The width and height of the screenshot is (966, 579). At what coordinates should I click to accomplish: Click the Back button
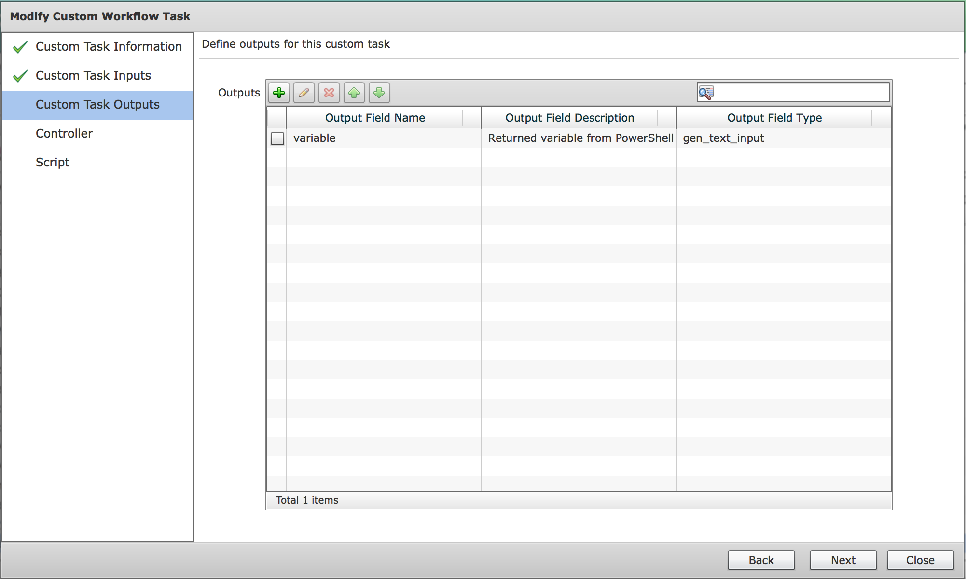point(761,560)
